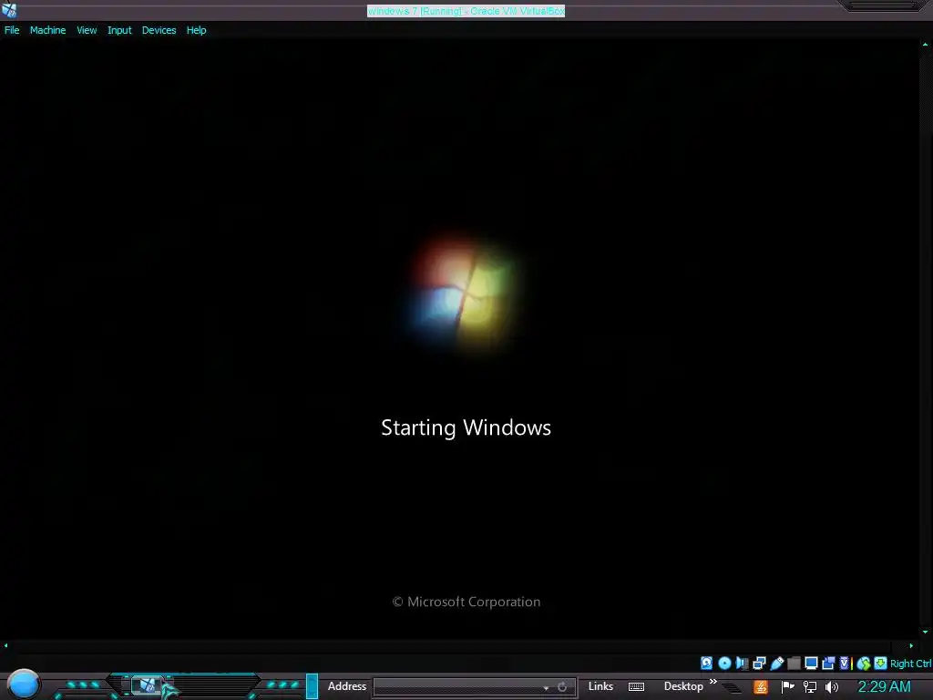This screenshot has height=700, width=933.
Task: Click the Address bar refresh button
Action: click(562, 687)
